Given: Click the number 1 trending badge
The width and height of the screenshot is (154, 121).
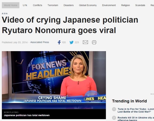Looking at the screenshot, I should click(114, 109).
